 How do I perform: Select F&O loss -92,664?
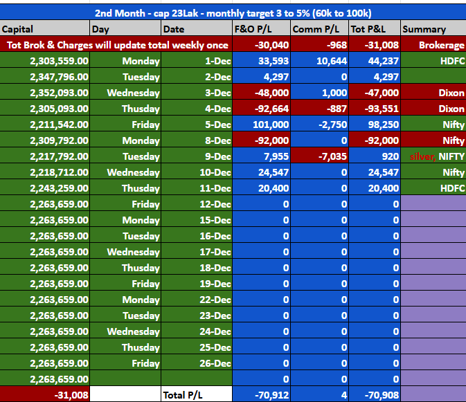261,109
